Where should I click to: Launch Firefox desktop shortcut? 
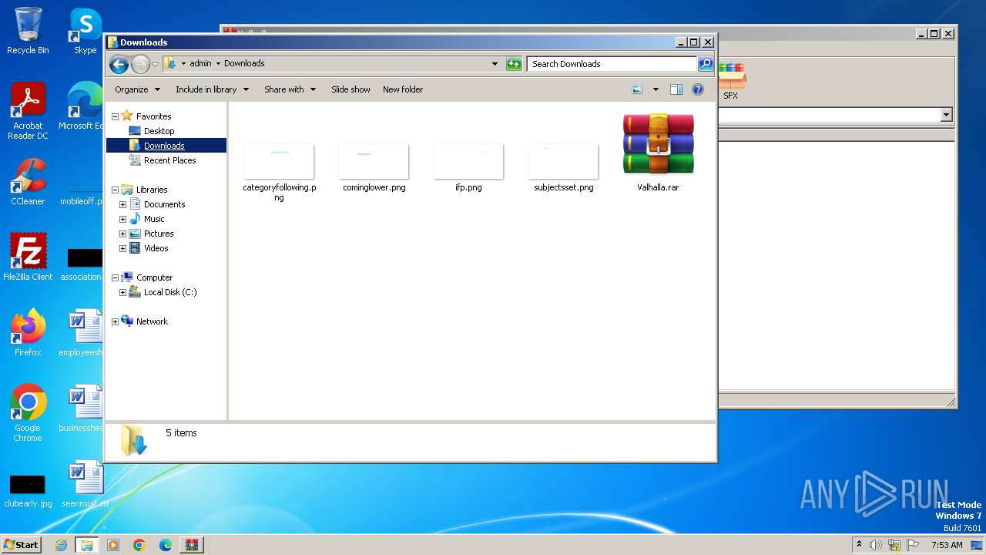[x=28, y=332]
